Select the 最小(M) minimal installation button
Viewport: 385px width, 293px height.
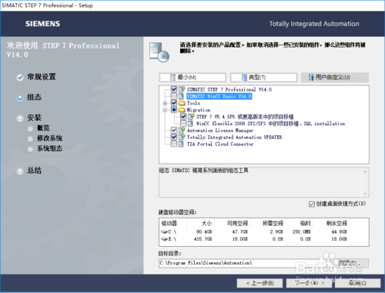pos(192,77)
